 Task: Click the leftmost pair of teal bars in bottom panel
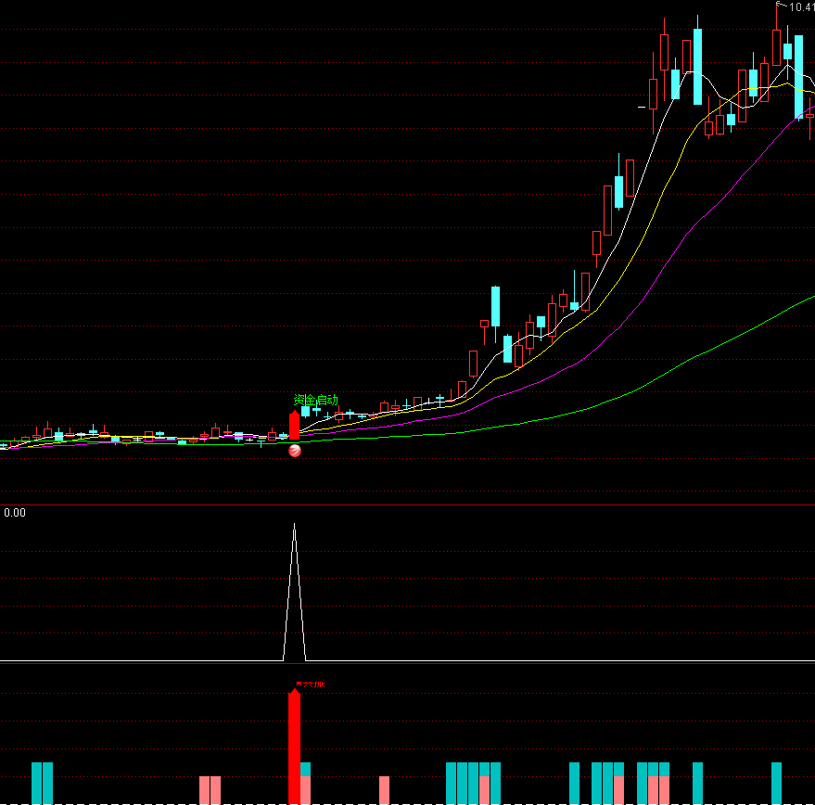43,783
